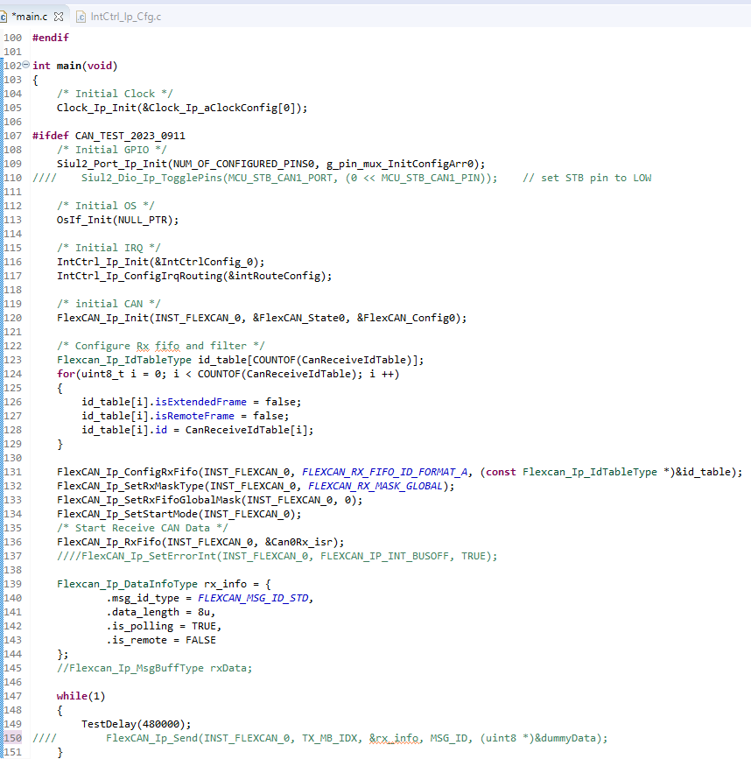Click the FlexCAN_Ip_ConfigRxFifo call
This screenshot has height=759, width=751.
point(399,472)
